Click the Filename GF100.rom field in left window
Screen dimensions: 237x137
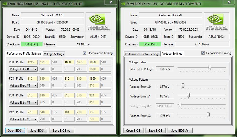84,44
